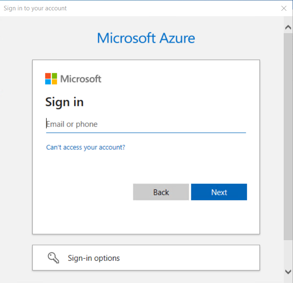Click the red square of Microsoft logo
Image resolution: width=293 pixels, height=283 pixels.
tap(48, 76)
